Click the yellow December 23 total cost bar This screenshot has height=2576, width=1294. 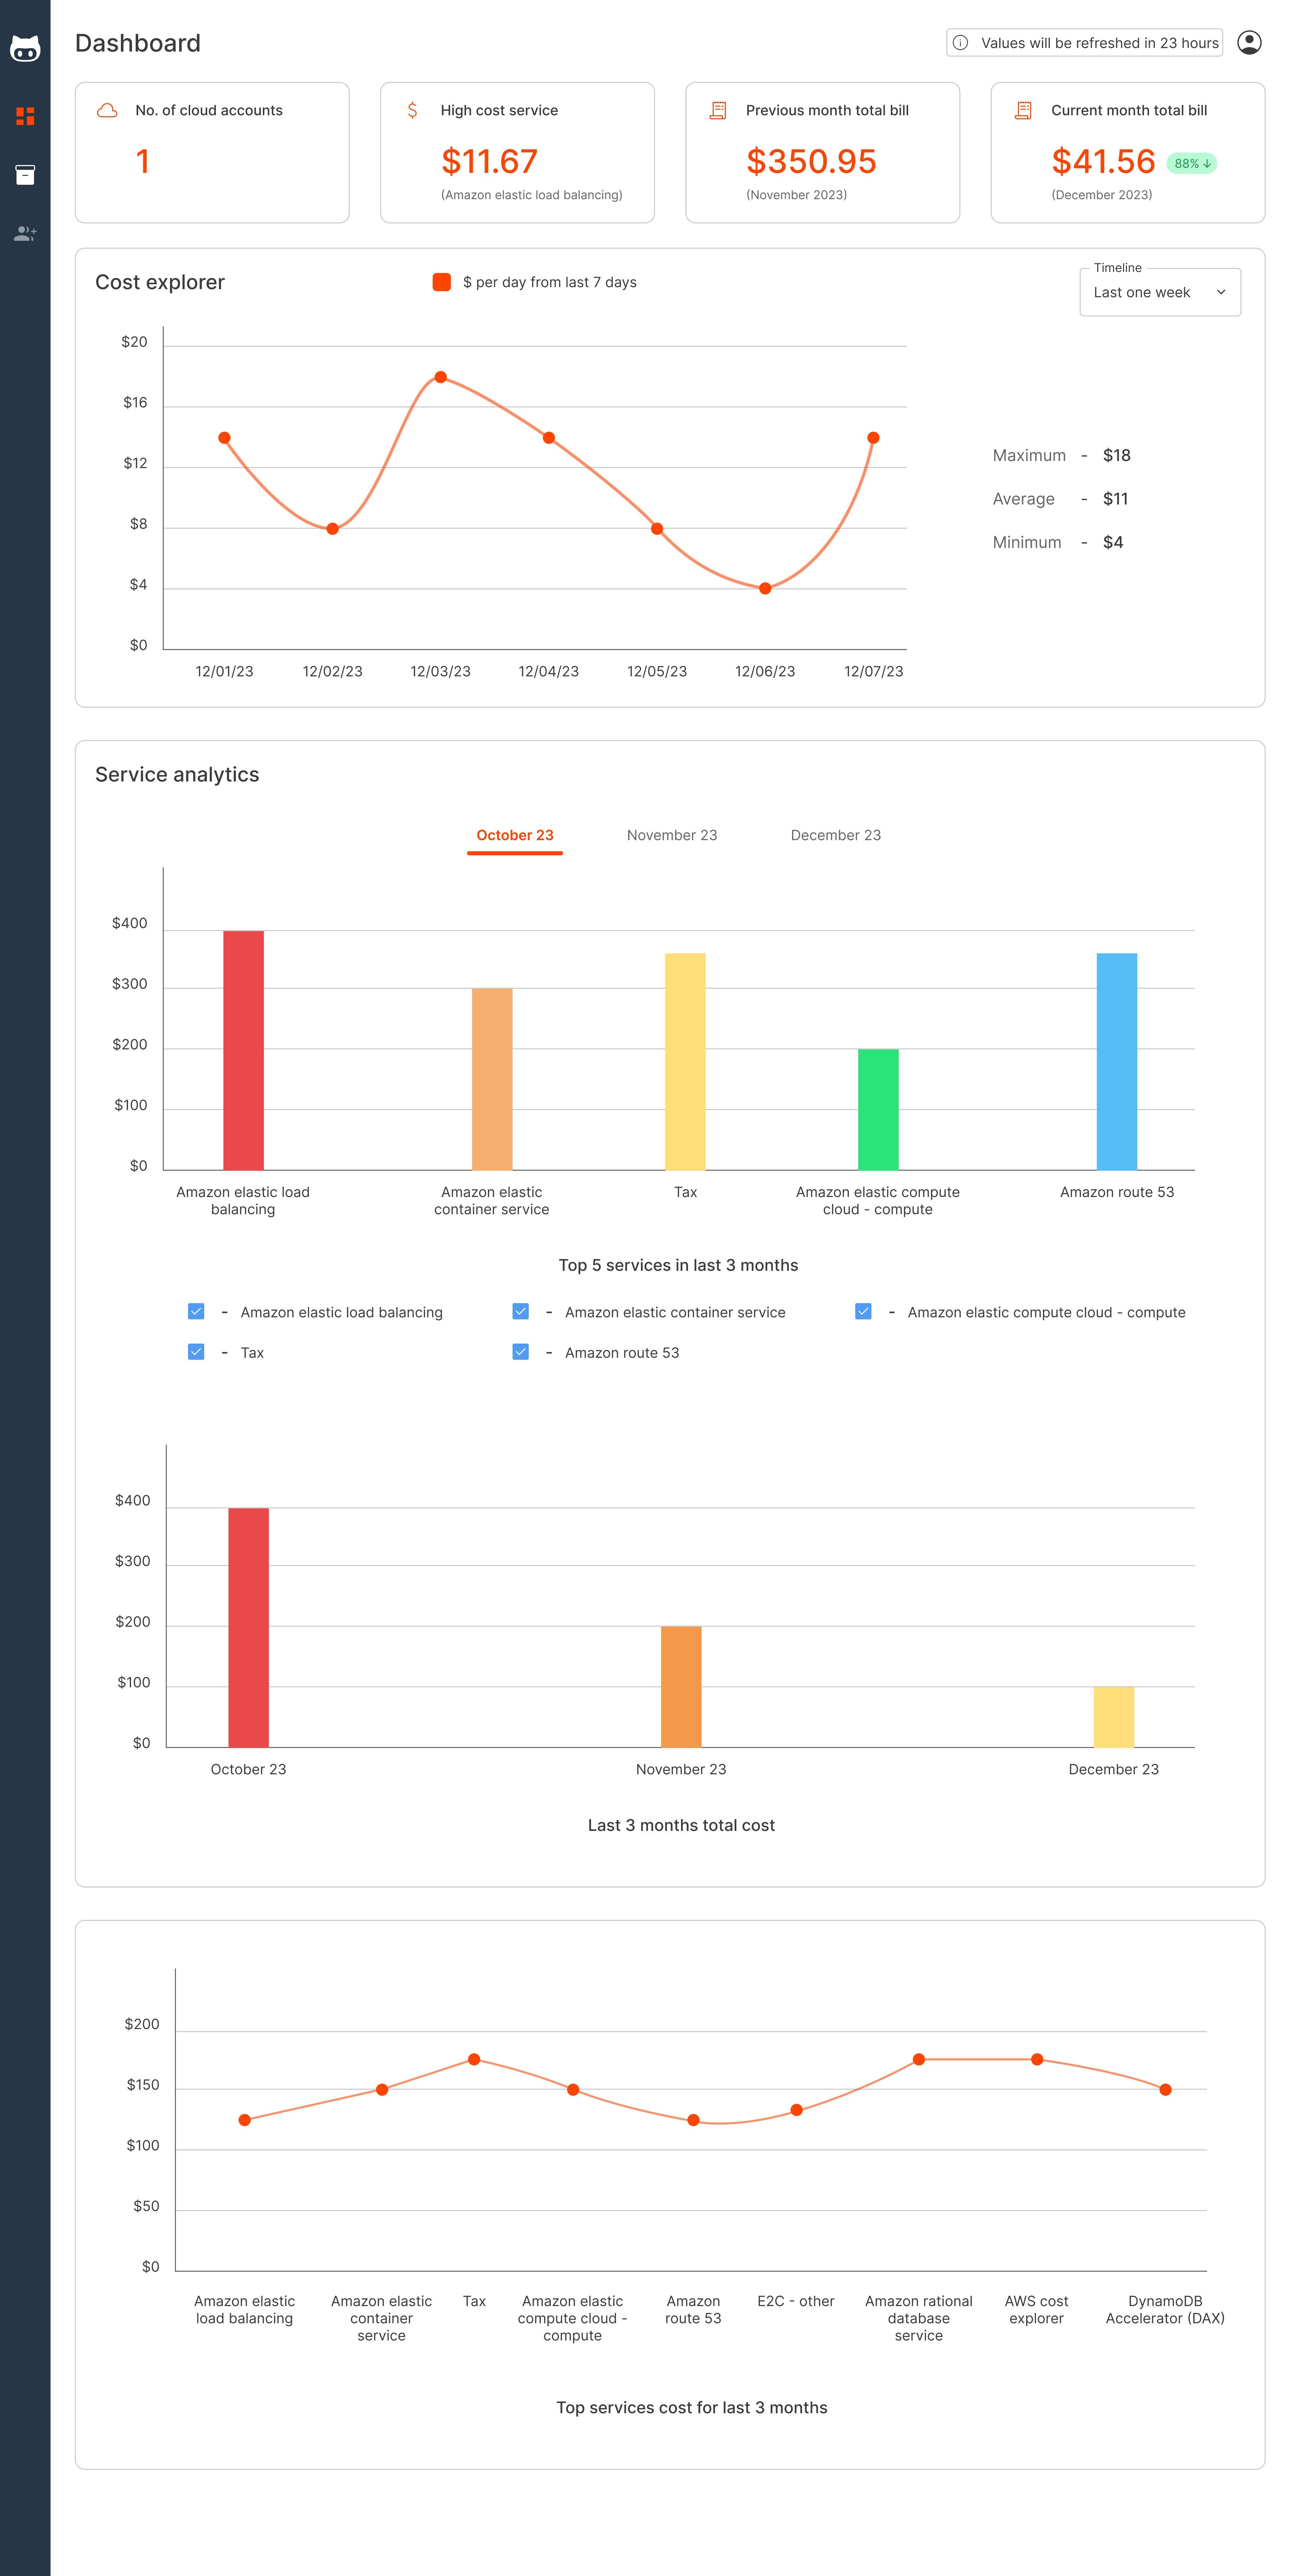(1114, 1717)
